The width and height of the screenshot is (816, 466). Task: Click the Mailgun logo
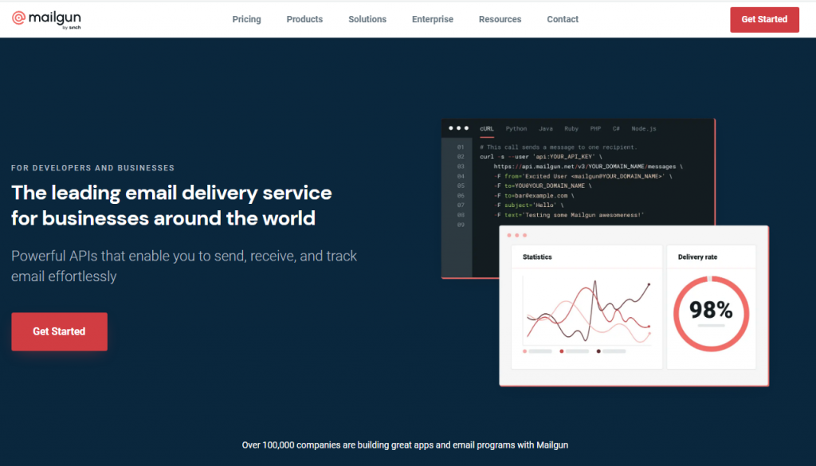pos(46,20)
